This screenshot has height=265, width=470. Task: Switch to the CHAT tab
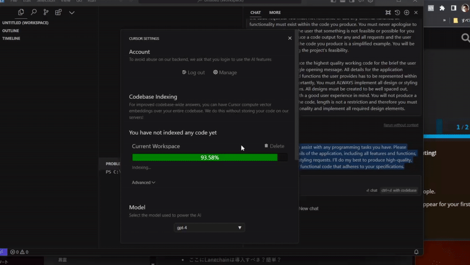tap(255, 13)
